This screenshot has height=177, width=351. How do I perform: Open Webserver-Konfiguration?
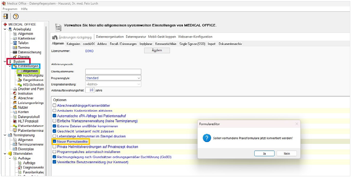coord(195,37)
